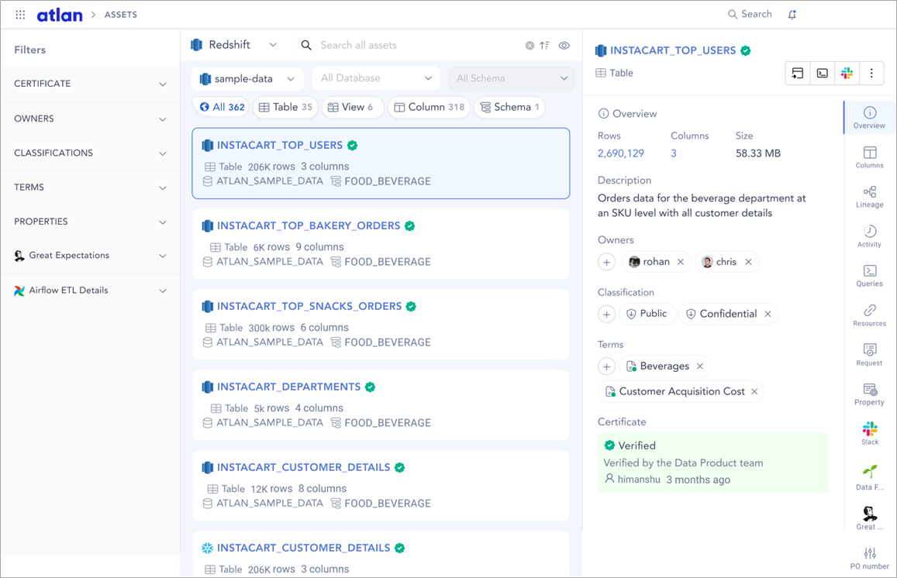897x578 pixels.
Task: Expand the Great Expectations filter
Action: [x=91, y=256]
